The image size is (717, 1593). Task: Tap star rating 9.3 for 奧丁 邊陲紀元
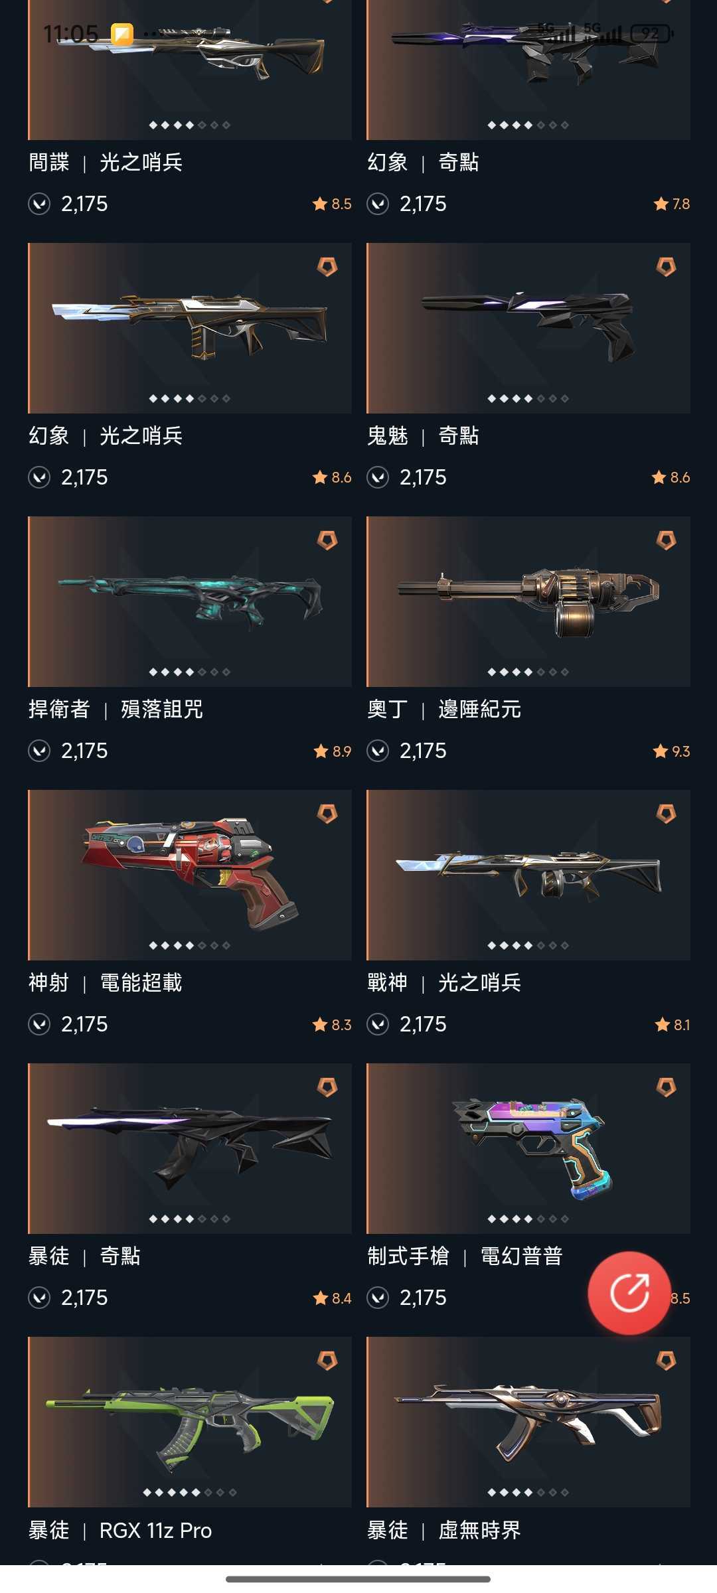point(671,751)
